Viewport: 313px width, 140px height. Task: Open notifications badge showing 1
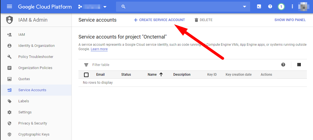[x=281, y=7]
